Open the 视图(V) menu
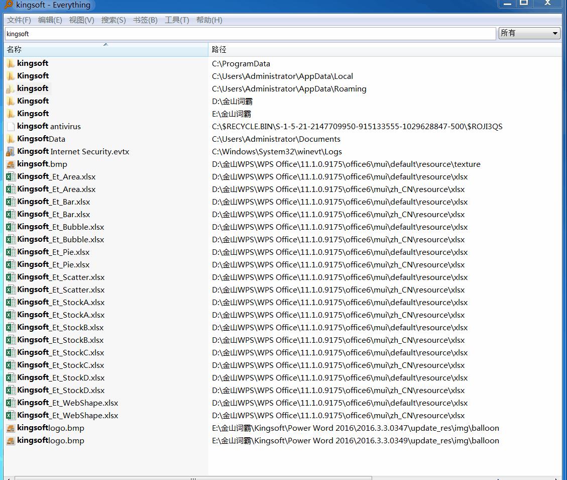Screen dimensions: 567x480 click(x=81, y=20)
